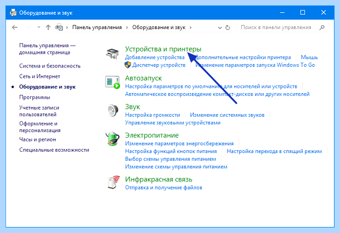Image resolution: width=340 pixels, height=233 pixels.
Task: Expand chevron after Панель управления breadcrumb
Action: point(127,27)
